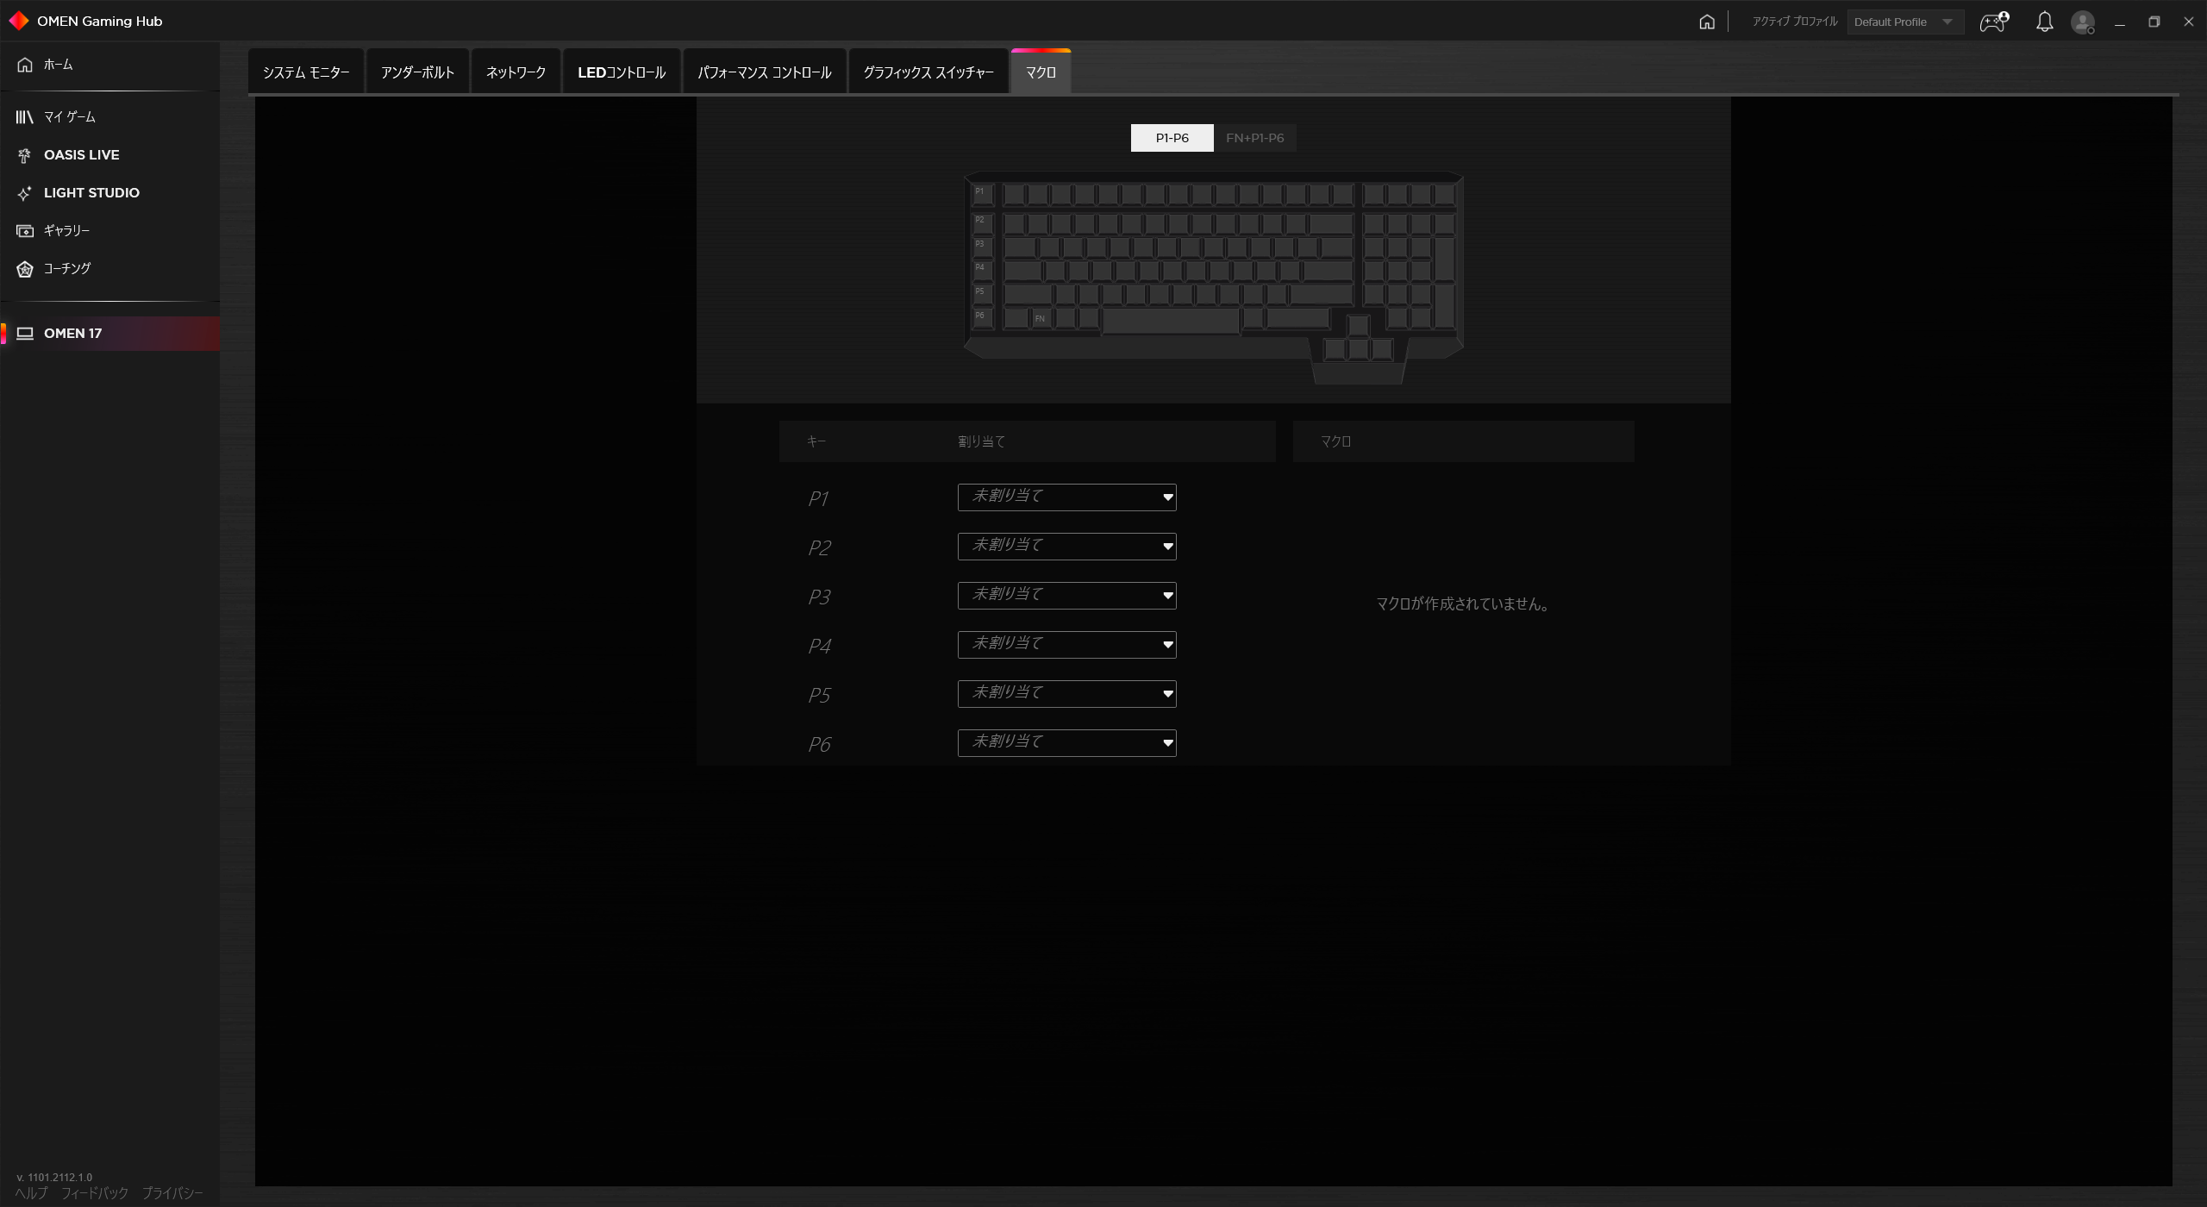Click the マイ ゲーム library icon

pyautogui.click(x=25, y=116)
